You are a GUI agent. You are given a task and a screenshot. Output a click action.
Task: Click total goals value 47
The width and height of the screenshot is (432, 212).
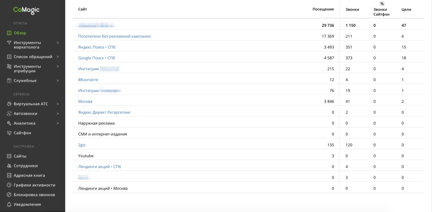click(404, 26)
